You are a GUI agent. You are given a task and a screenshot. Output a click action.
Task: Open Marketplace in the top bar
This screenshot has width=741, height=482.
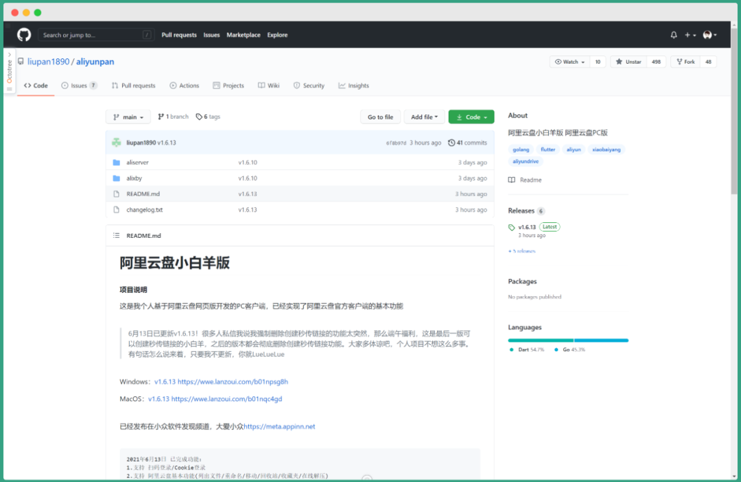(x=244, y=35)
